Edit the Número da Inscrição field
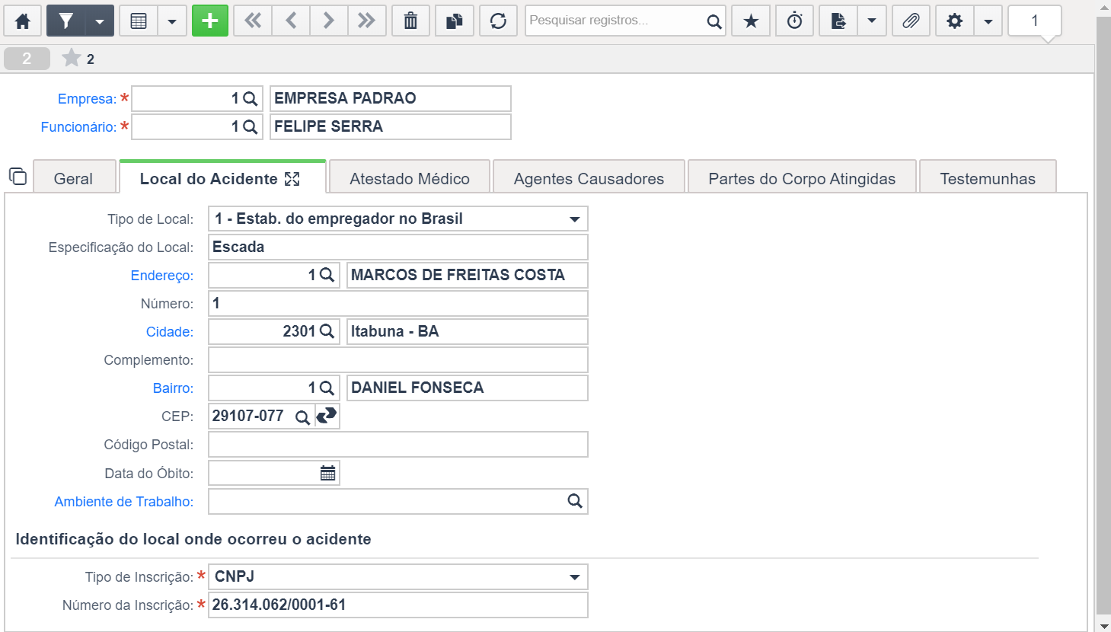This screenshot has height=632, width=1111. [x=398, y=605]
